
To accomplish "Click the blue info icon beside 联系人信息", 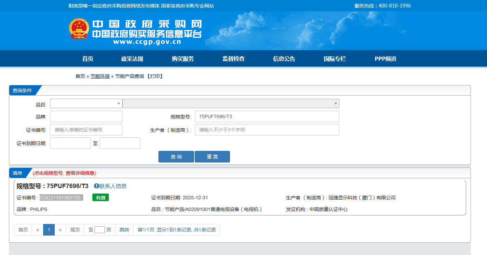I will (97, 186).
